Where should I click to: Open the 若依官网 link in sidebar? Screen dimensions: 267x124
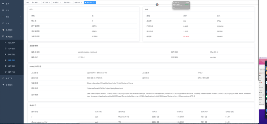(12, 85)
